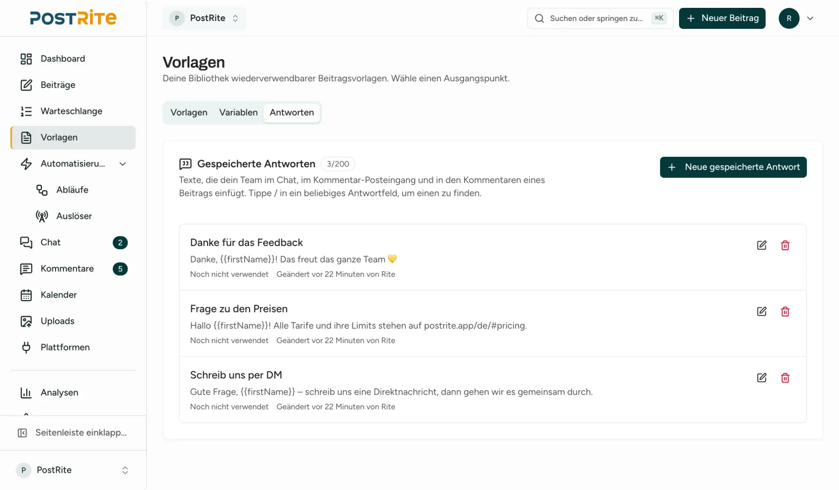Create a Neue gespeicherte Antwort

coord(733,167)
